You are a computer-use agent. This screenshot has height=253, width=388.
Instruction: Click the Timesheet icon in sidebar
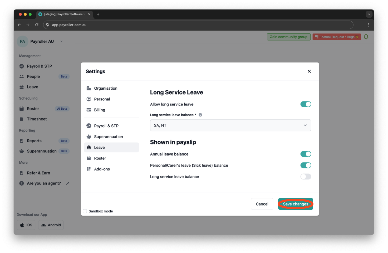(22, 119)
